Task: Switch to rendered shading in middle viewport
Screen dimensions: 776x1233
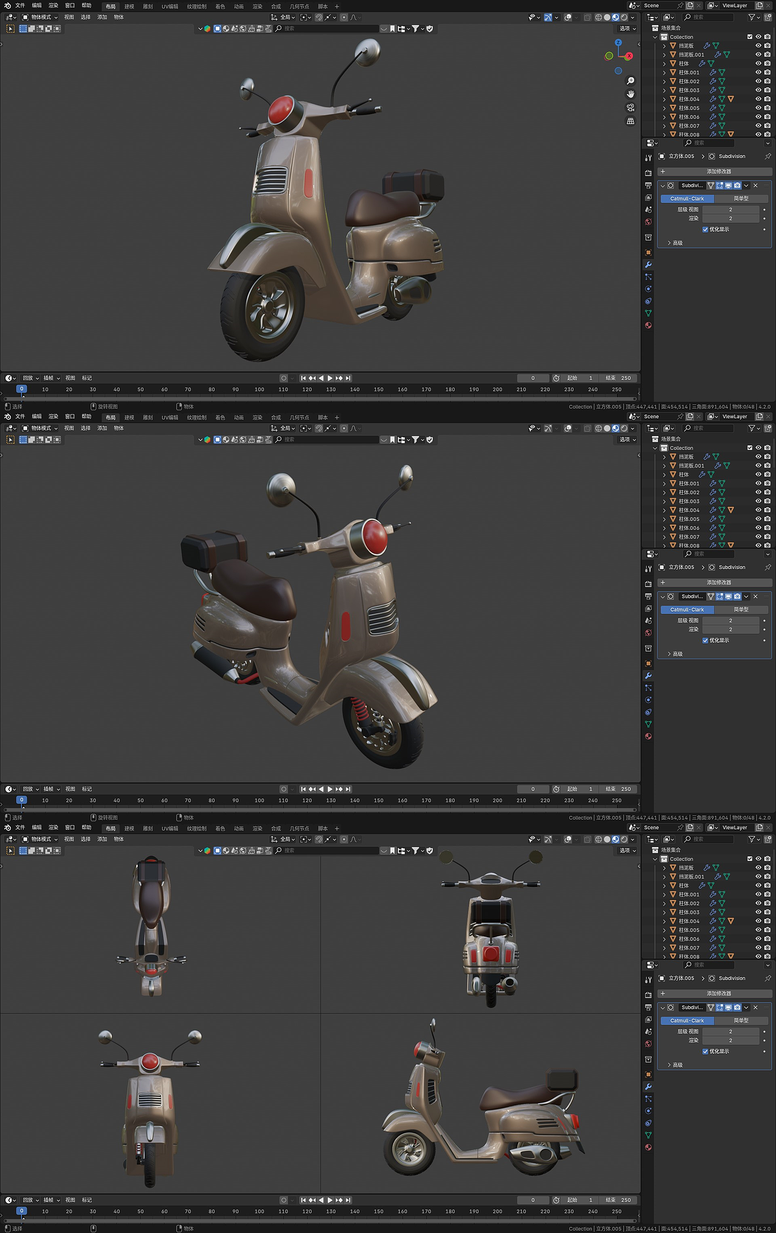Action: tap(624, 429)
